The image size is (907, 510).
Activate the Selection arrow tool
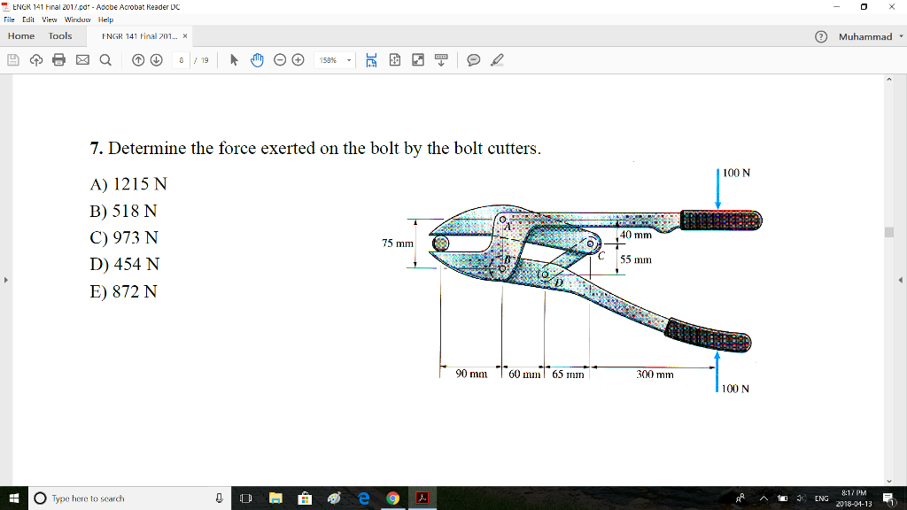[234, 59]
